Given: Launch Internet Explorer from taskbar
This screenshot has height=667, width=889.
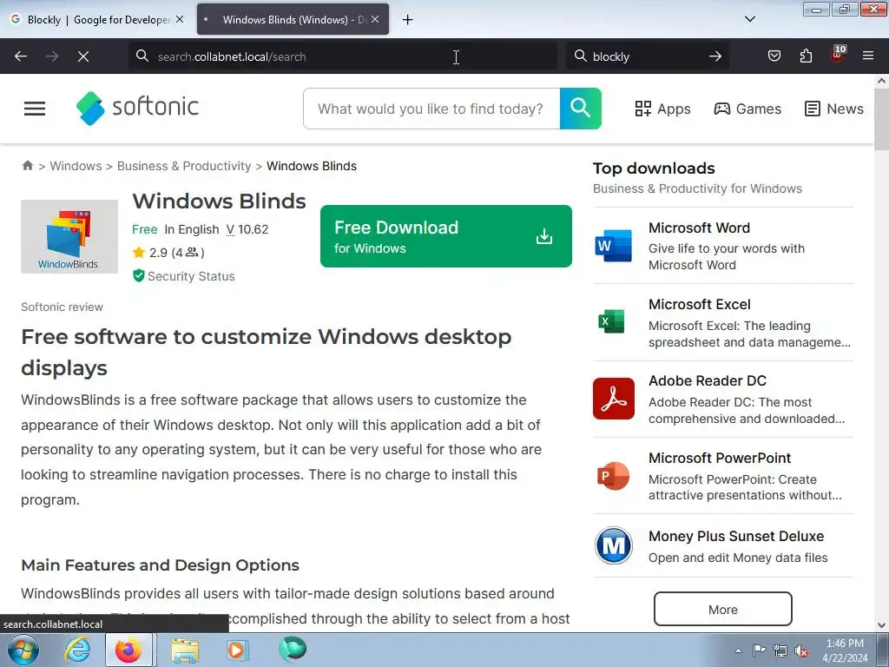Looking at the screenshot, I should 77,650.
